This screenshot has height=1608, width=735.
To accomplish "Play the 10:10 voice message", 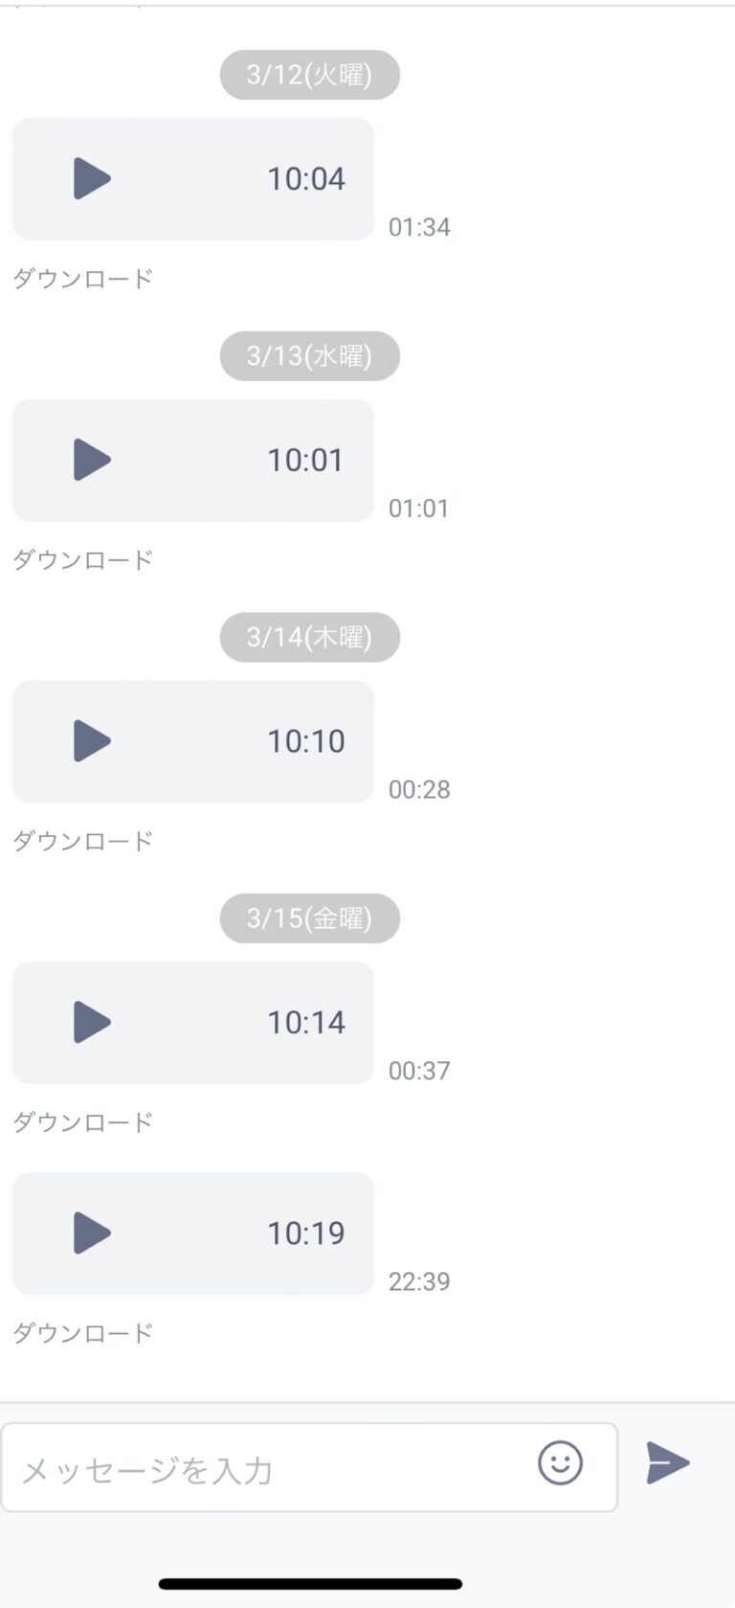I will 93,741.
